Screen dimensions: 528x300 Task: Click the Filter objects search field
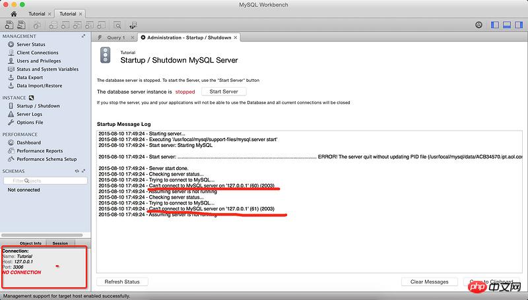46,181
